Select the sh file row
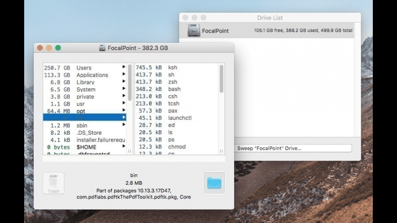397x223 pixels. (x=177, y=75)
